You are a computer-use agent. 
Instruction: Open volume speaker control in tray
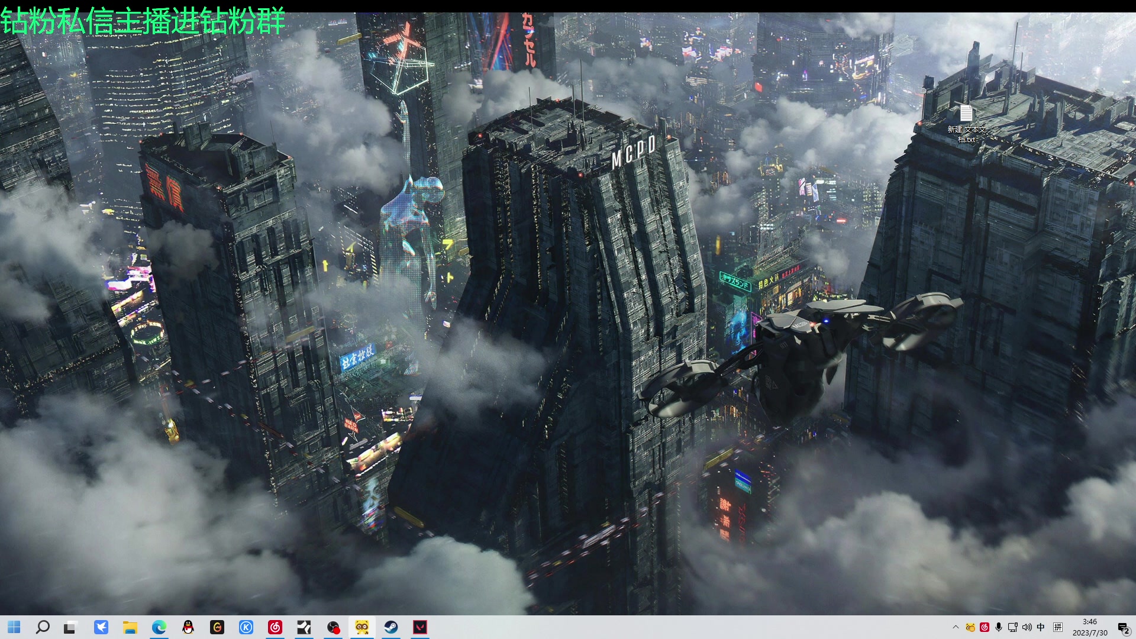point(1027,627)
